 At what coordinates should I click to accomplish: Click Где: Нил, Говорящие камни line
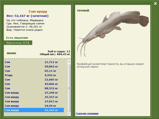pyautogui.click(x=25, y=24)
